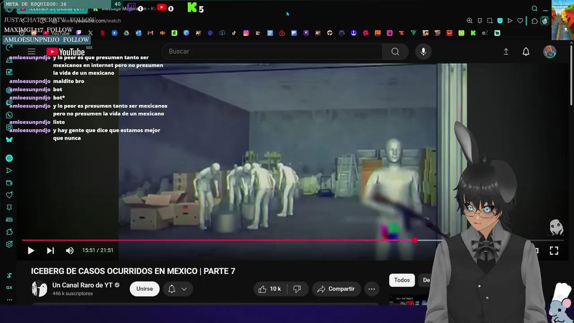Viewport: 574px width, 323px height.
Task: Click the red video progress scrubber
Action: pos(415,240)
